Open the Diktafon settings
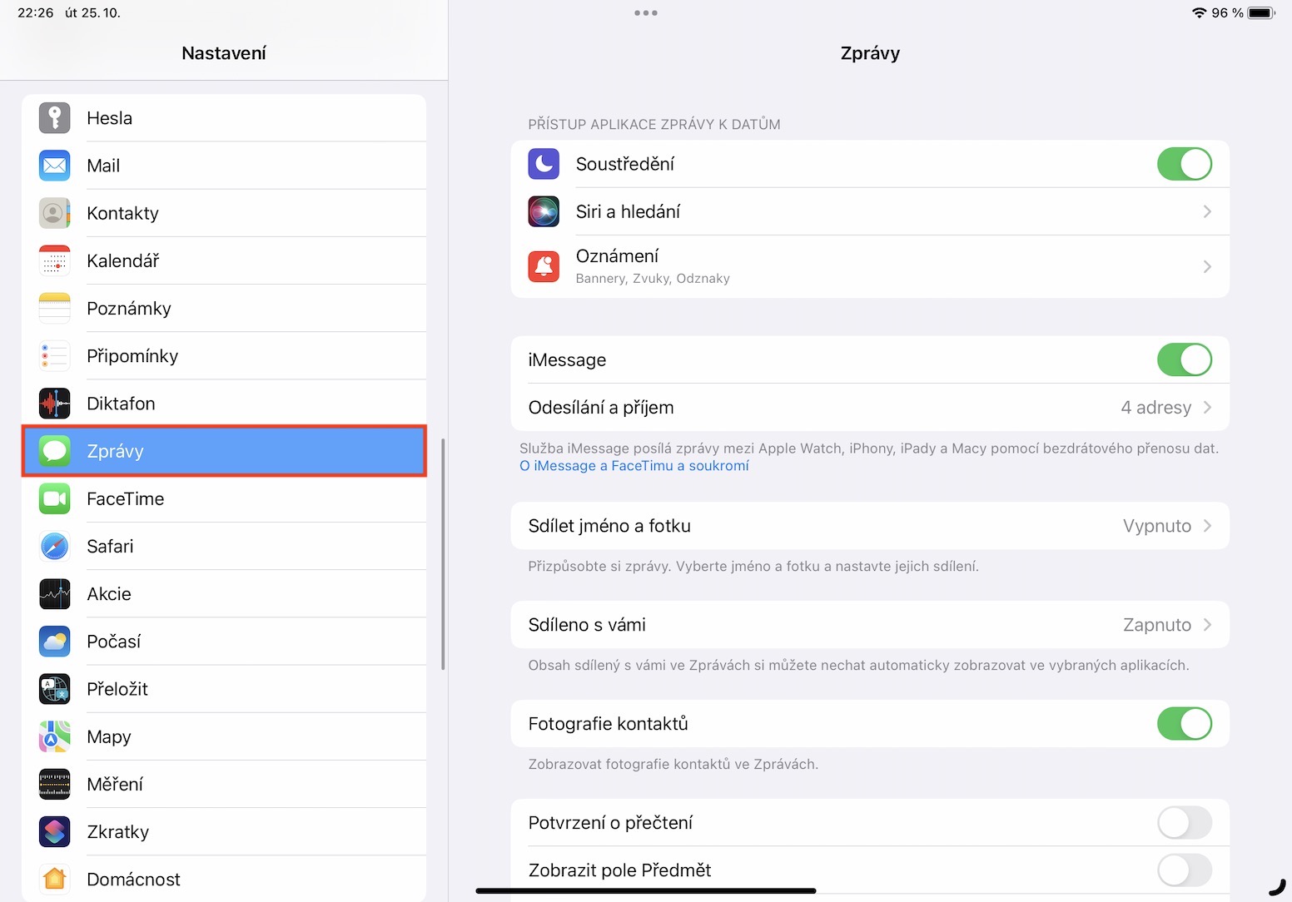The height and width of the screenshot is (902, 1292). tap(224, 404)
